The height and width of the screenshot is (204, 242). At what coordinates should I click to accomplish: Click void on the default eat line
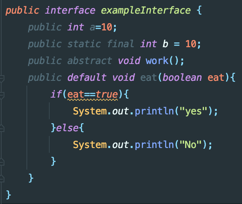click(124, 77)
